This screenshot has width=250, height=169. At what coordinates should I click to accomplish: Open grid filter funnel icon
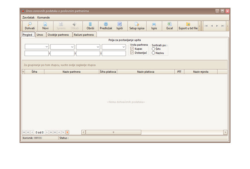coord(67,132)
